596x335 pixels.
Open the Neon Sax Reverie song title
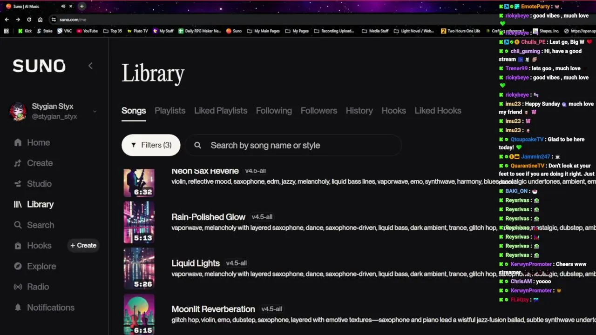pos(205,171)
